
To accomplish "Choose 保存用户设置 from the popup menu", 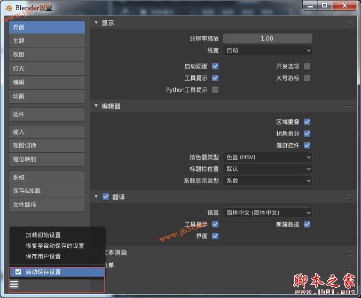I will (x=57, y=256).
